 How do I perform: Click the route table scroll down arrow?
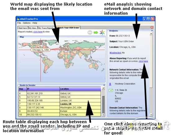coord(103,115)
